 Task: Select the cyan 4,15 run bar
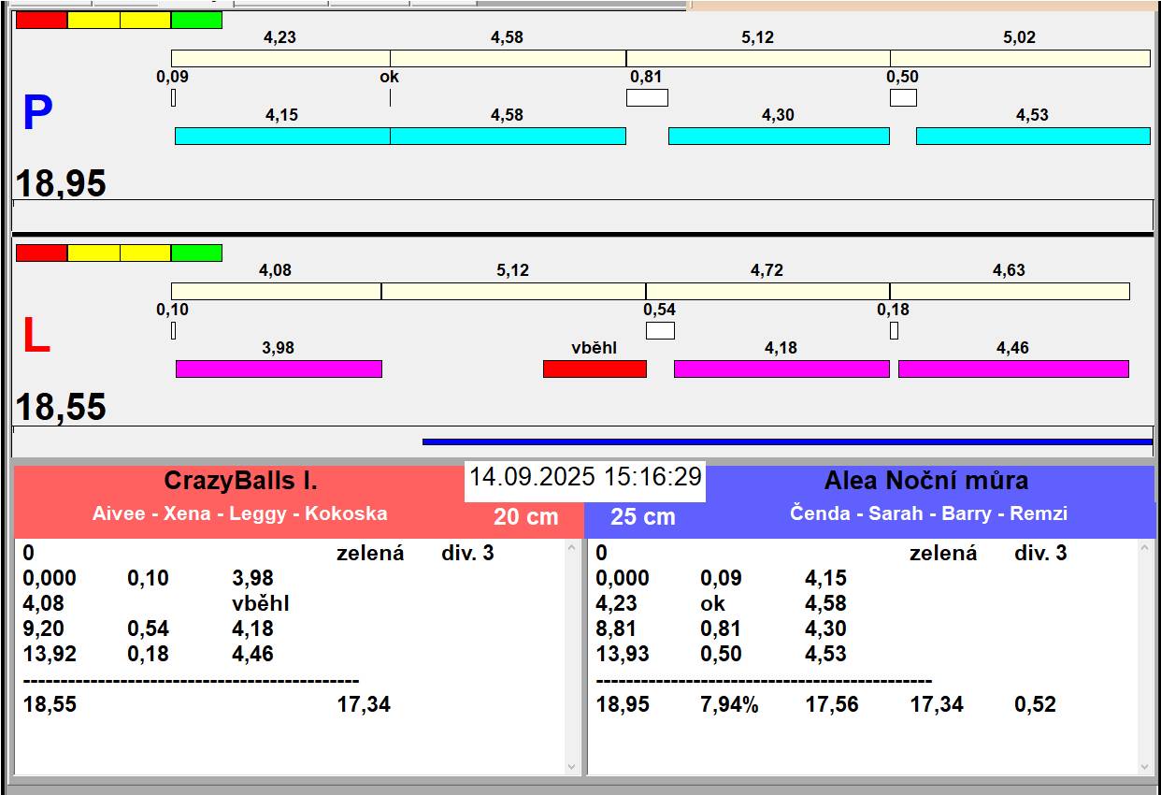click(x=282, y=136)
